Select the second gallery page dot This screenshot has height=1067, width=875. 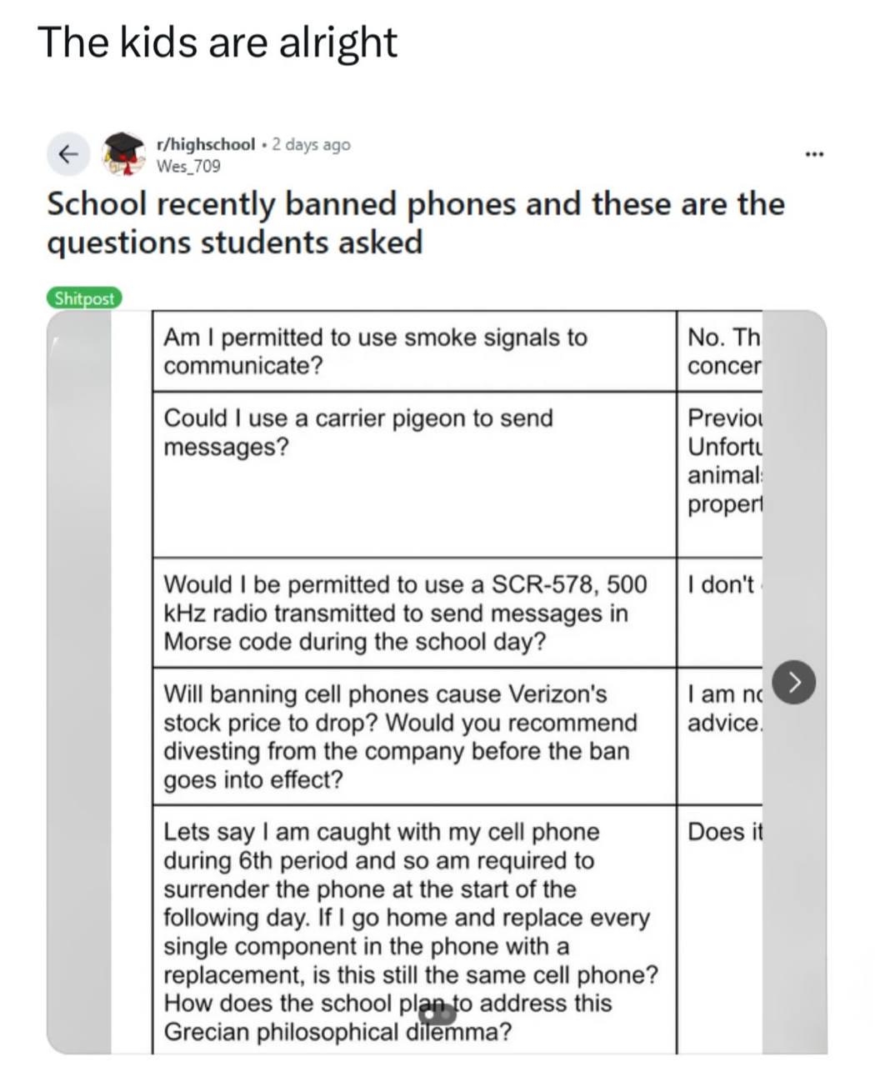(x=447, y=1014)
